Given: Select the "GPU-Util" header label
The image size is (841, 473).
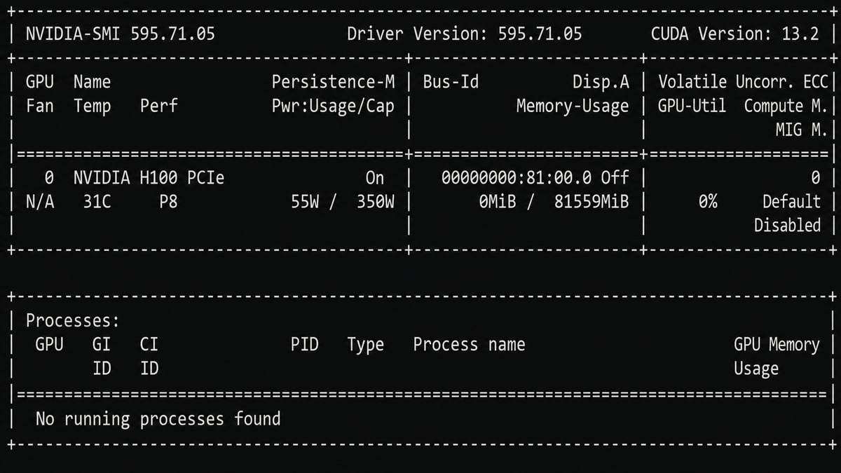Looking at the screenshot, I should point(692,106).
